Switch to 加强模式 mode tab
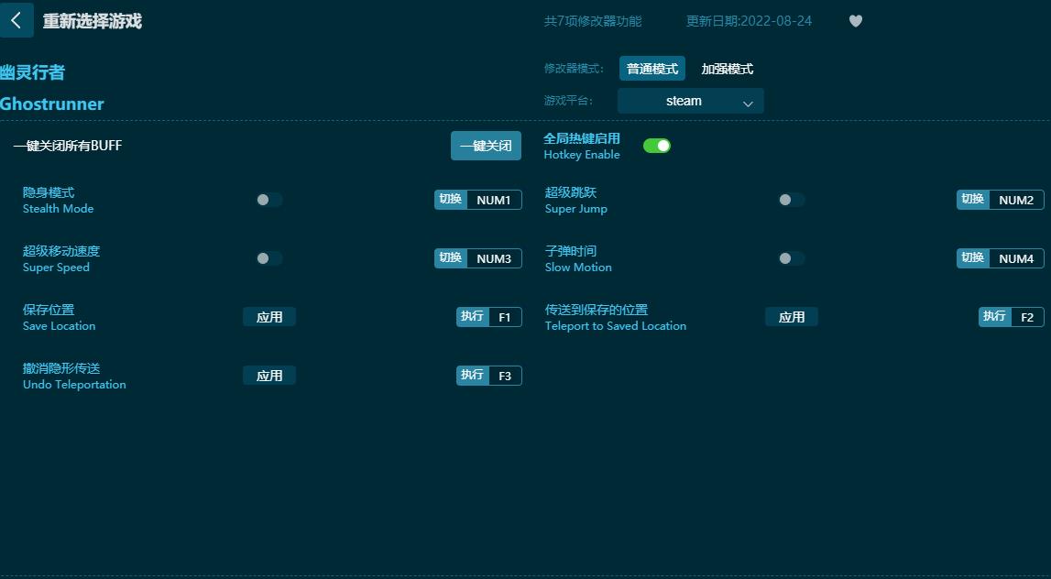This screenshot has height=579, width=1051. [x=728, y=69]
